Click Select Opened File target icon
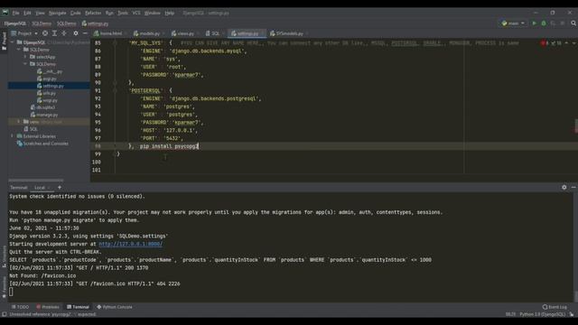This screenshot has width=578, height=325. point(45,33)
